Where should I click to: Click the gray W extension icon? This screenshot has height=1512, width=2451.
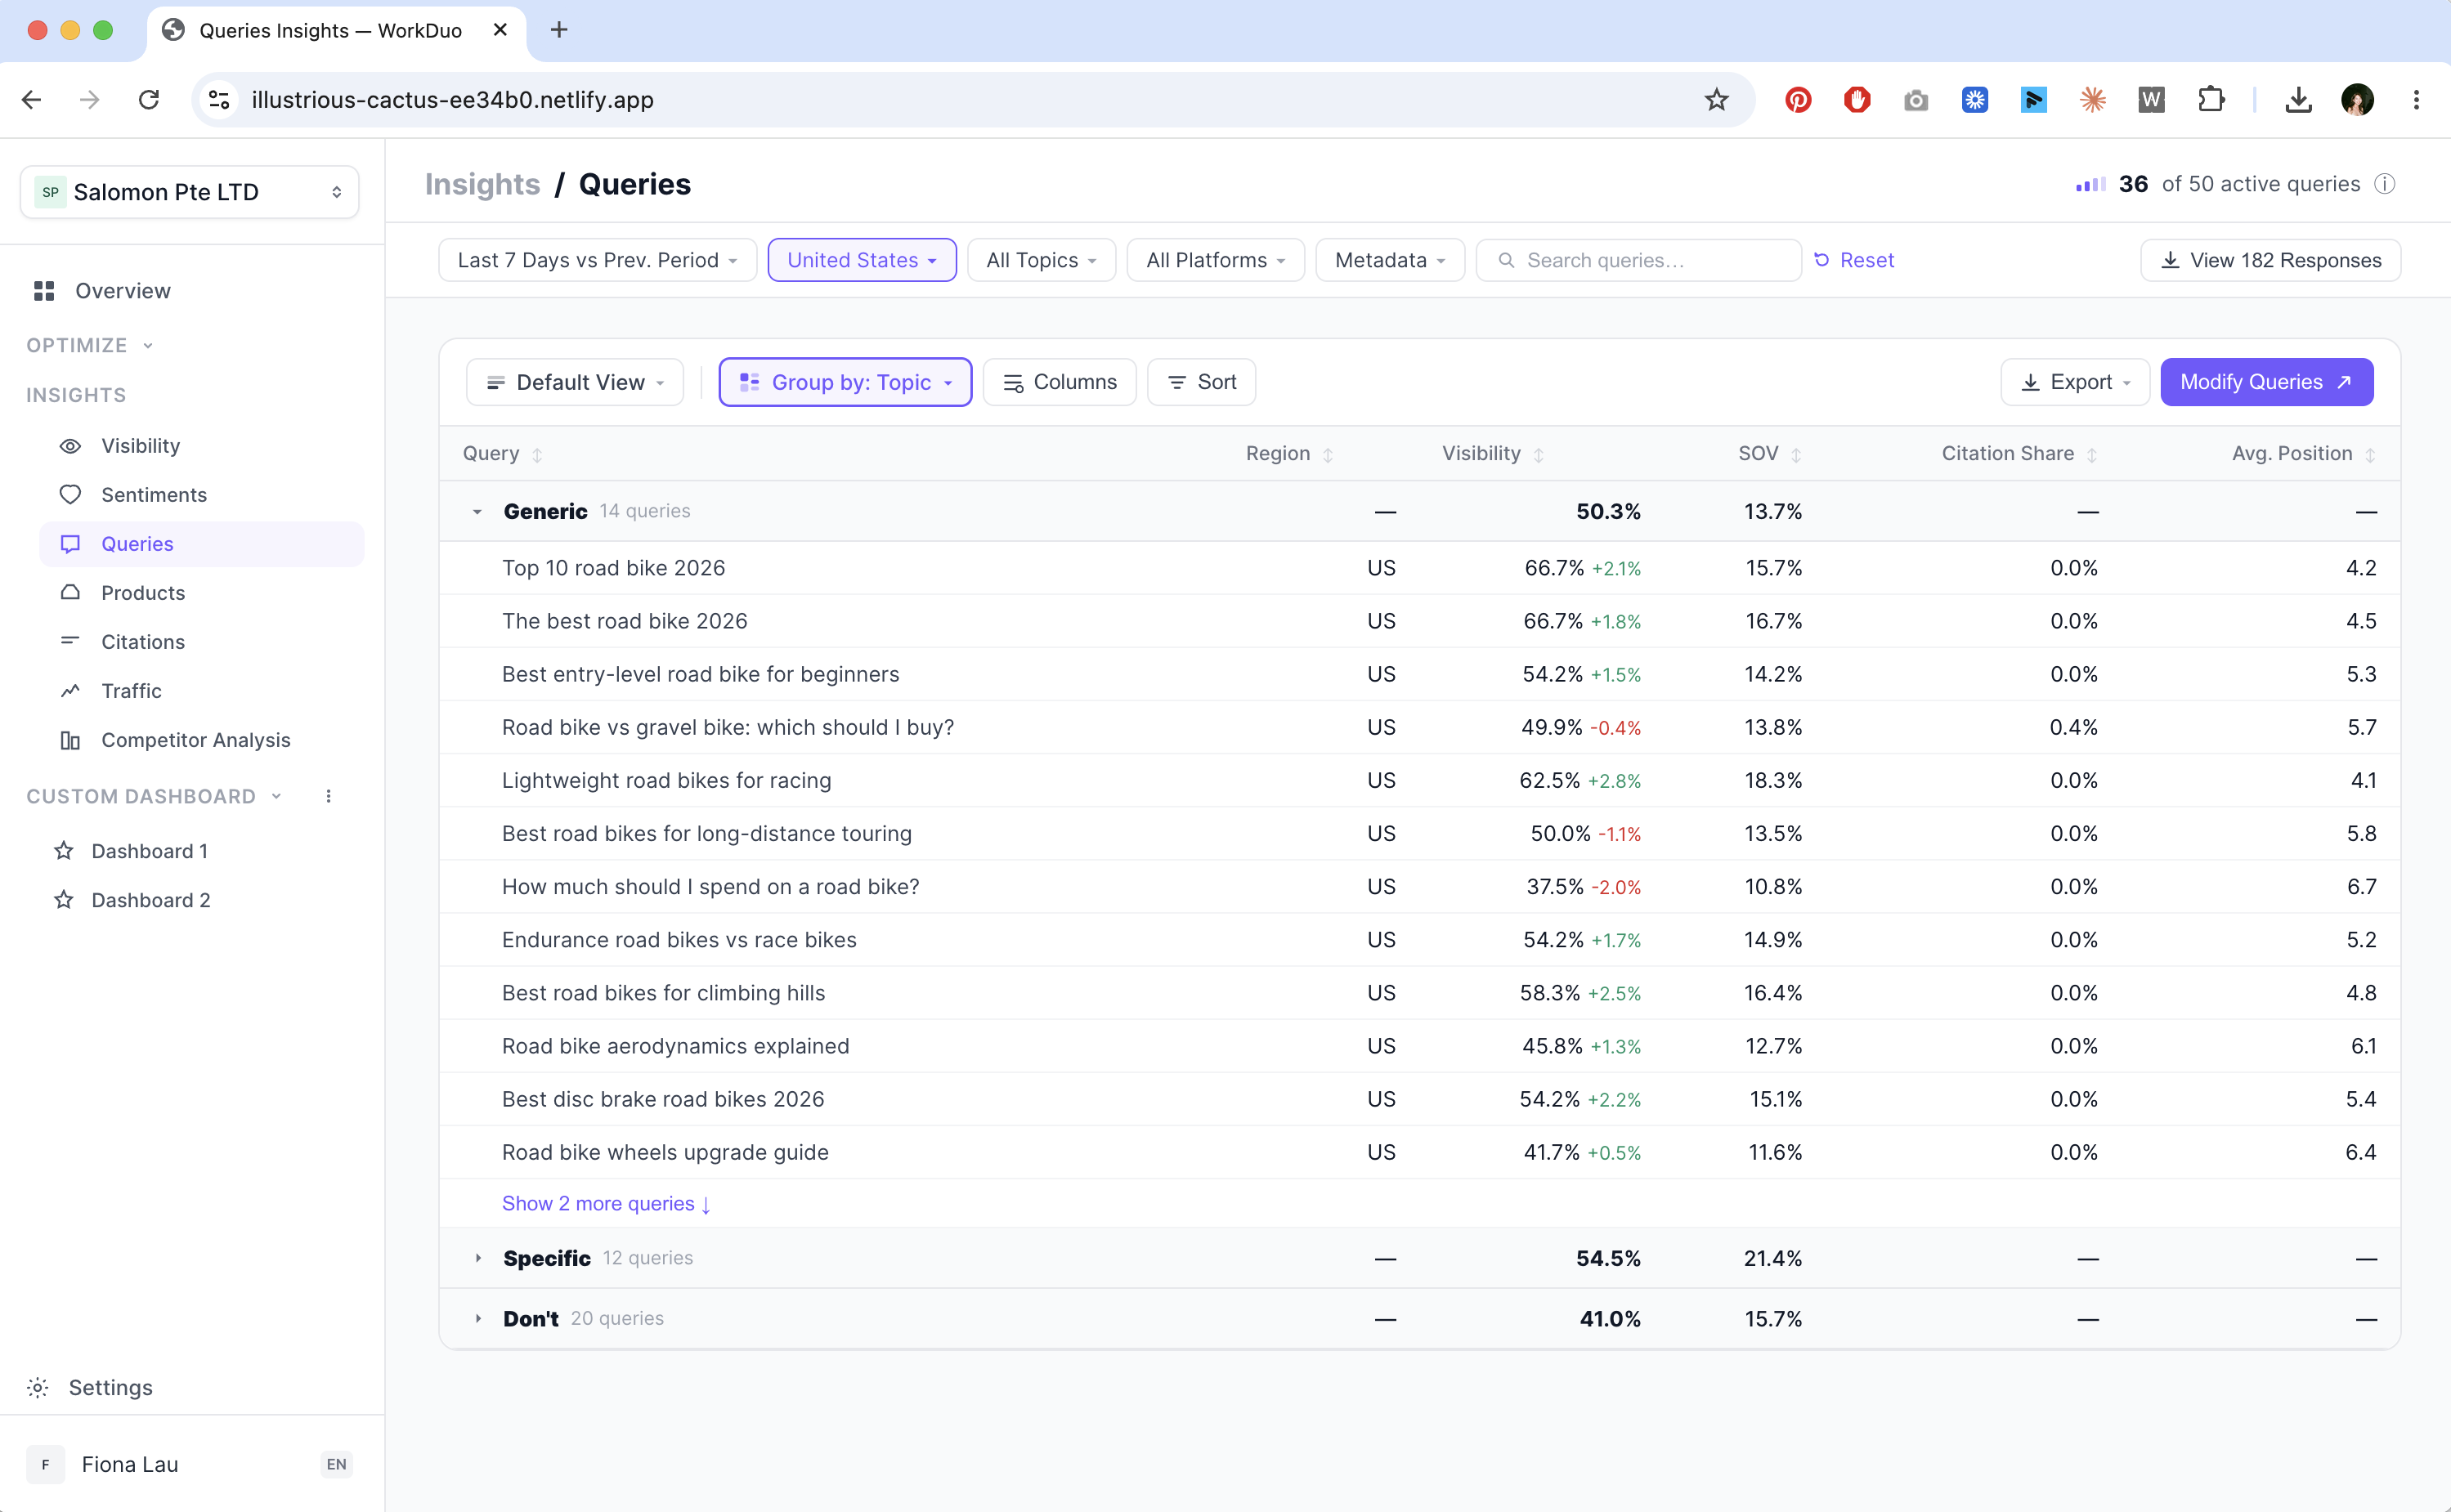[x=2152, y=100]
